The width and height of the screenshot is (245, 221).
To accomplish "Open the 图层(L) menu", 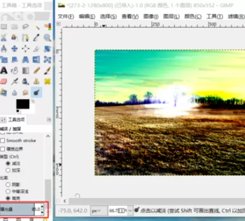I will tap(171, 16).
